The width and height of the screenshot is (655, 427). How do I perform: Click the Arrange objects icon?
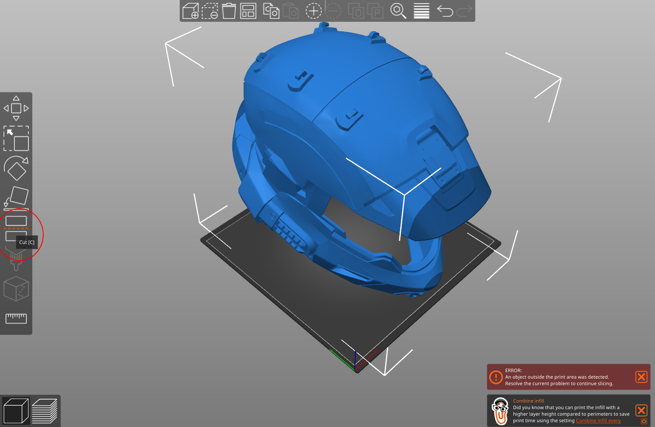(x=248, y=11)
